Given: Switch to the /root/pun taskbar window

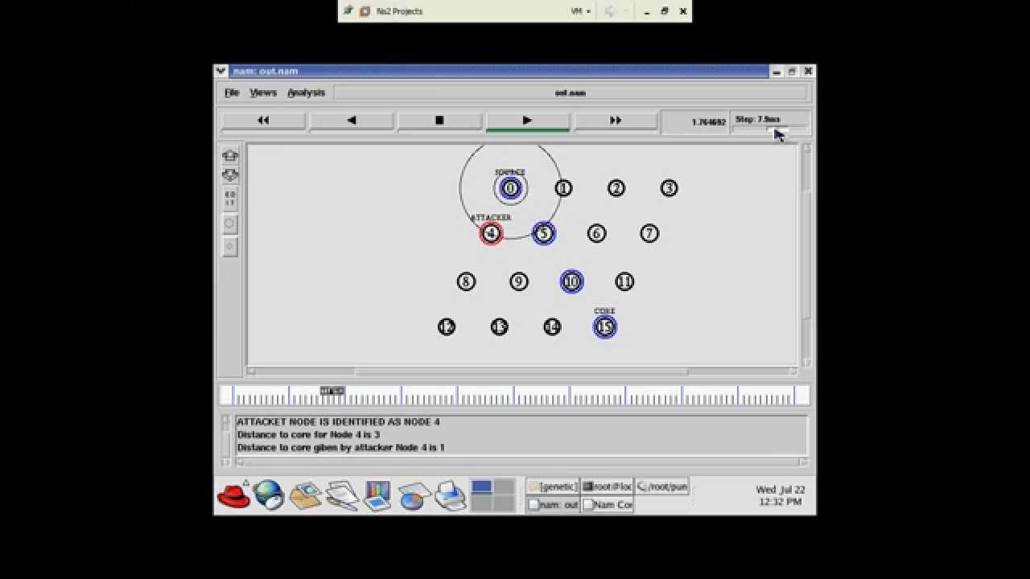Looking at the screenshot, I should point(661,487).
